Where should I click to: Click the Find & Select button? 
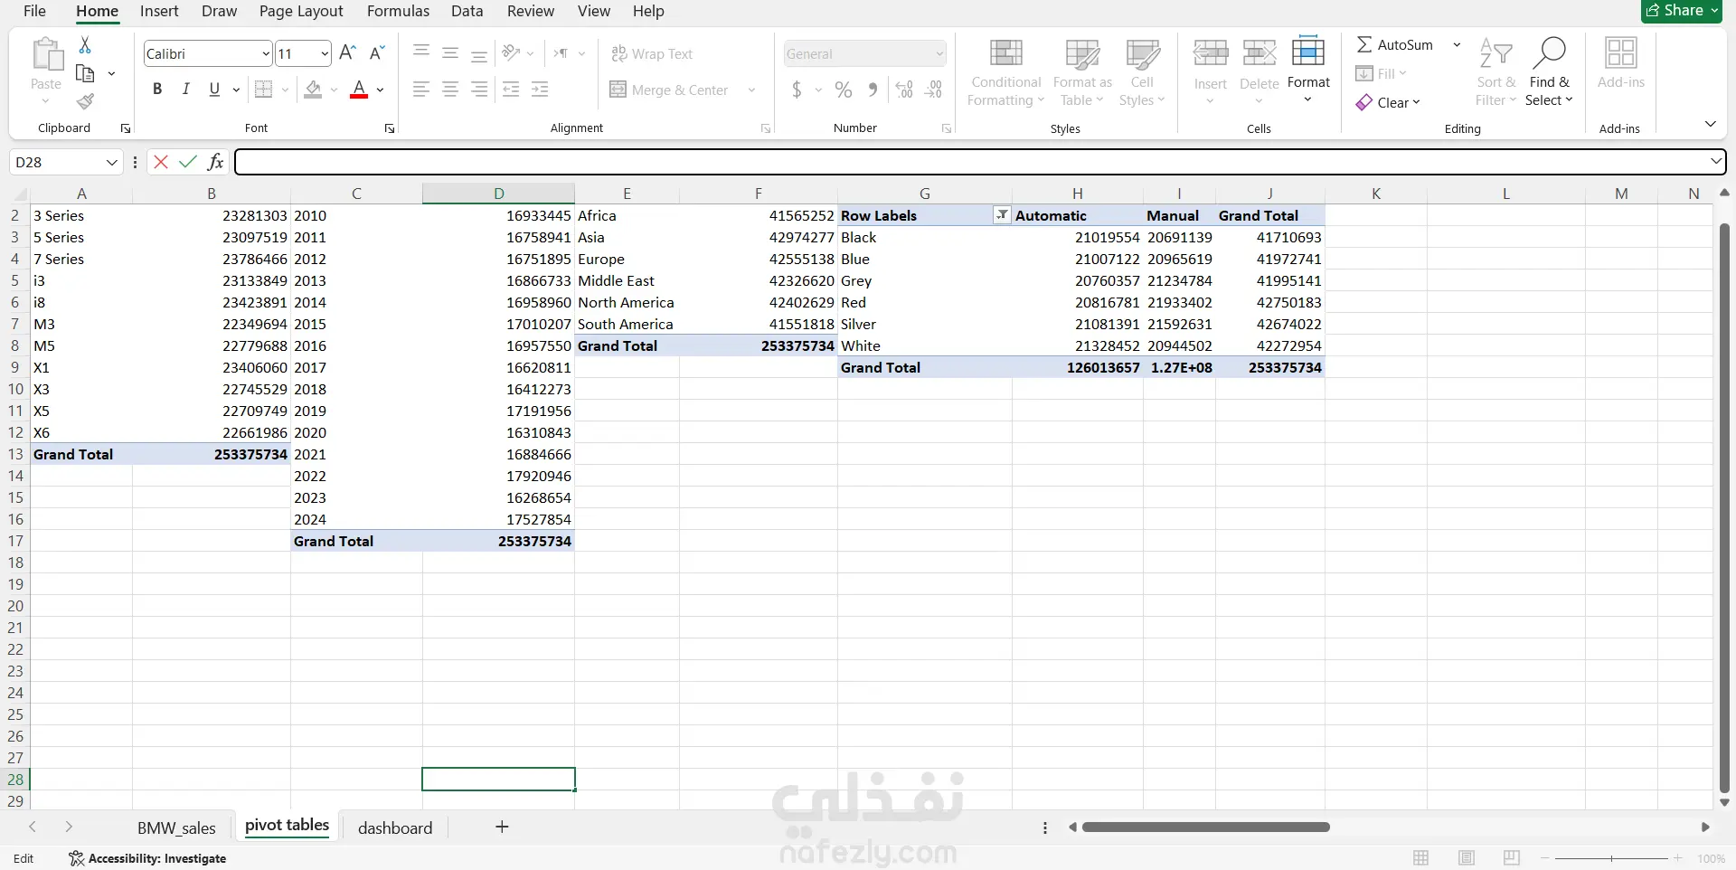tap(1549, 72)
